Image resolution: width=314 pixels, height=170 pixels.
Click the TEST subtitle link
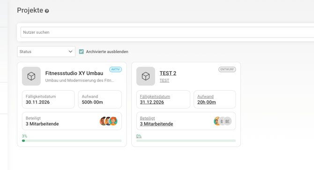[x=164, y=80]
